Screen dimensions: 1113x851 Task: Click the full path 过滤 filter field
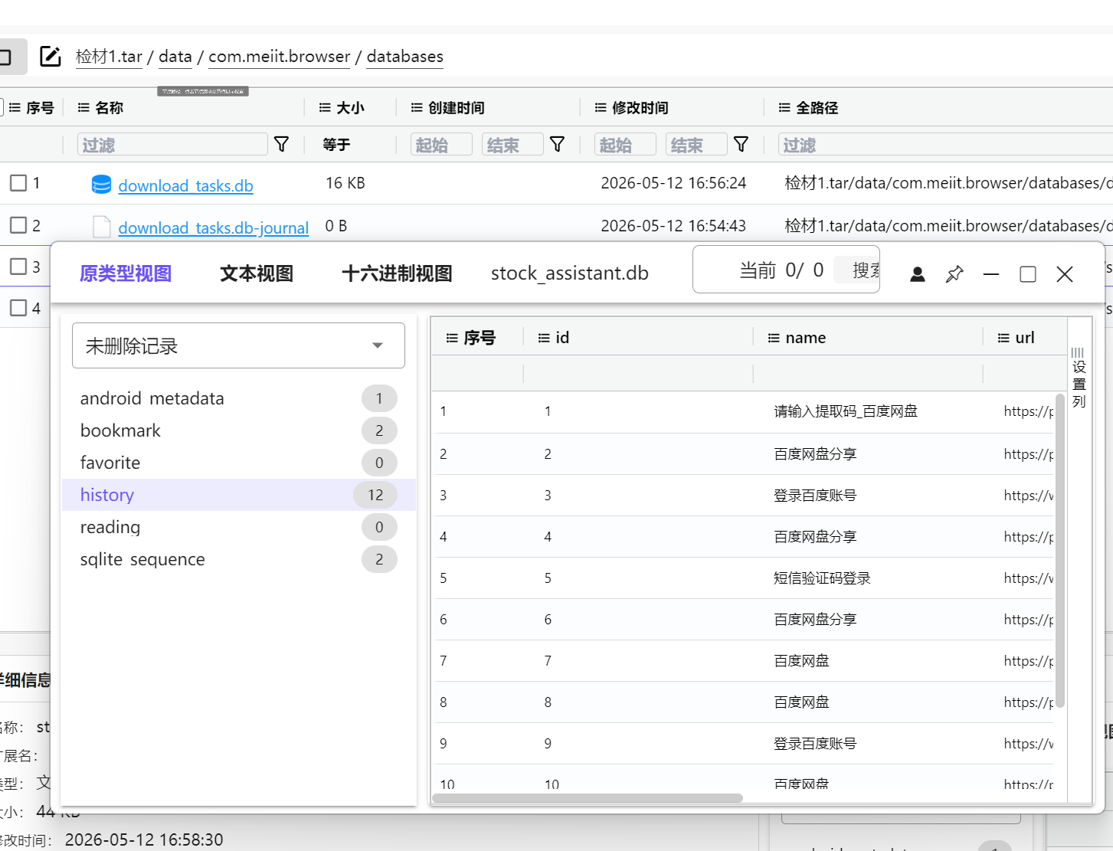click(945, 145)
